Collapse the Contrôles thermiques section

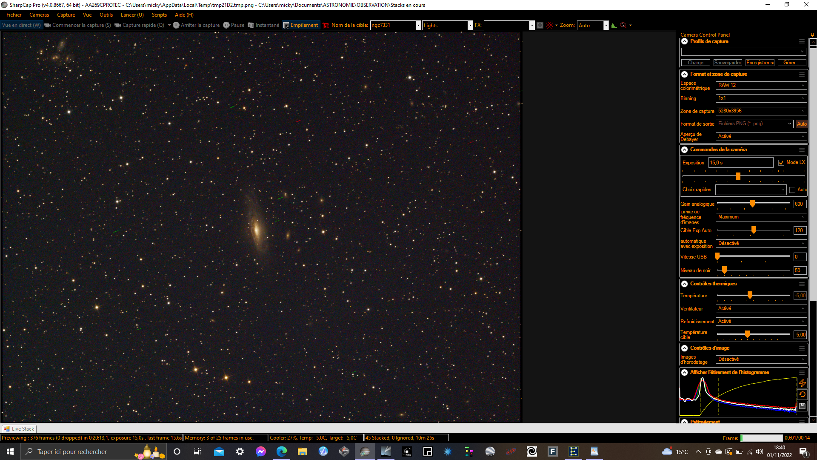click(x=684, y=284)
